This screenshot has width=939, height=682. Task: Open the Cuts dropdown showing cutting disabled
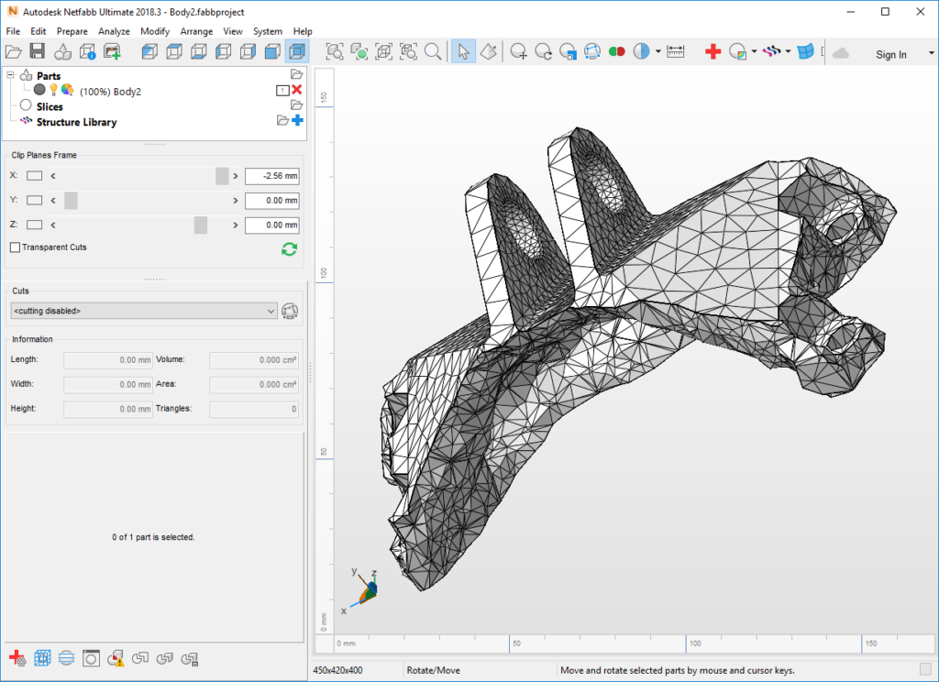143,312
